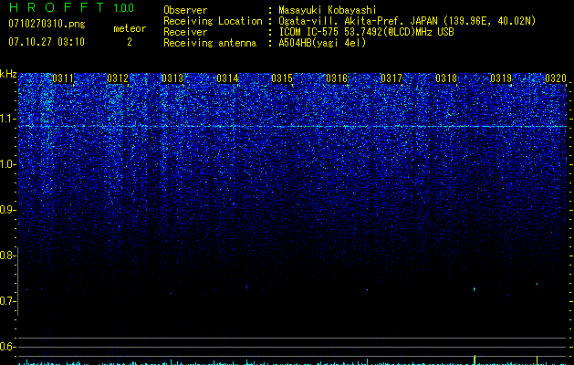
Task: Click the 0312 time marker
Action: pos(118,78)
